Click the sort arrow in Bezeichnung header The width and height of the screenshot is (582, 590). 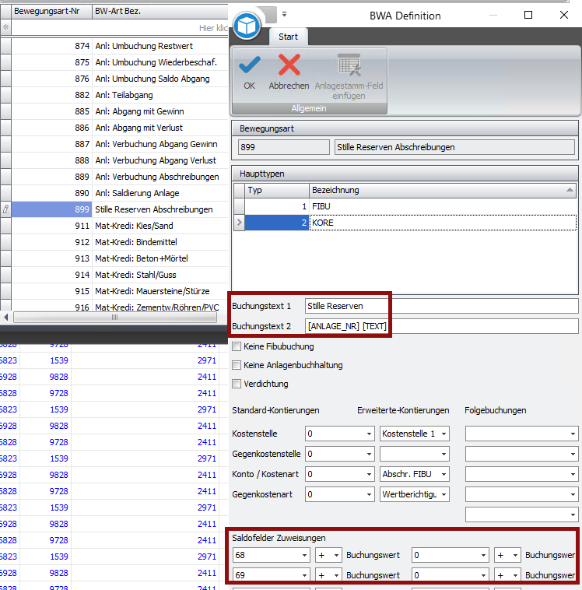(570, 190)
